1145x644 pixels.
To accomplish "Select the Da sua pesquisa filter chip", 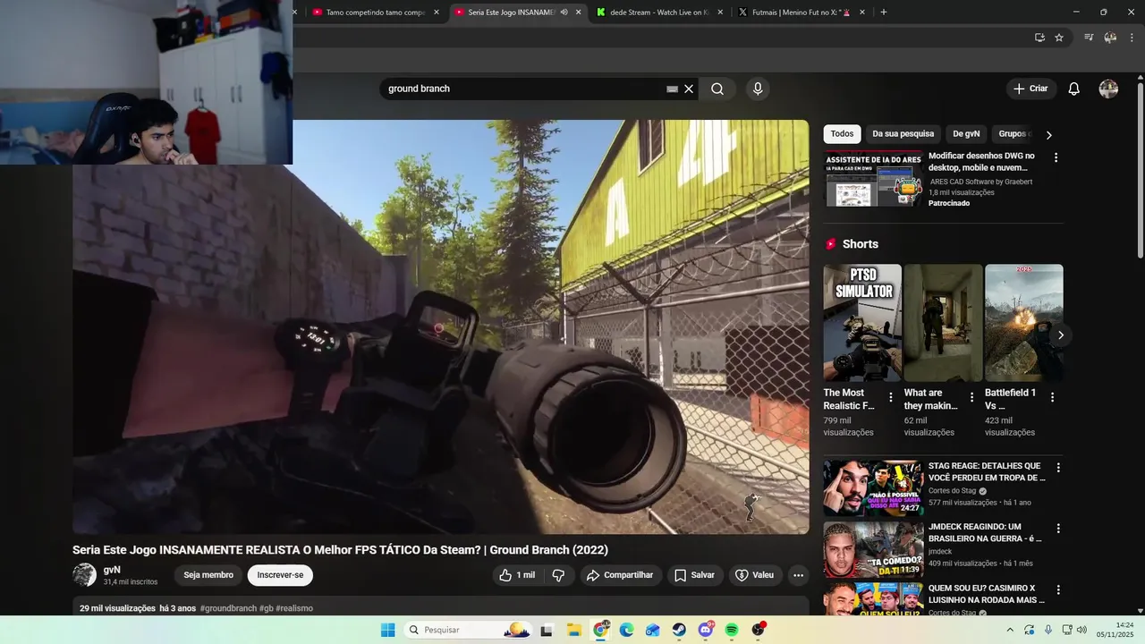I will [903, 134].
